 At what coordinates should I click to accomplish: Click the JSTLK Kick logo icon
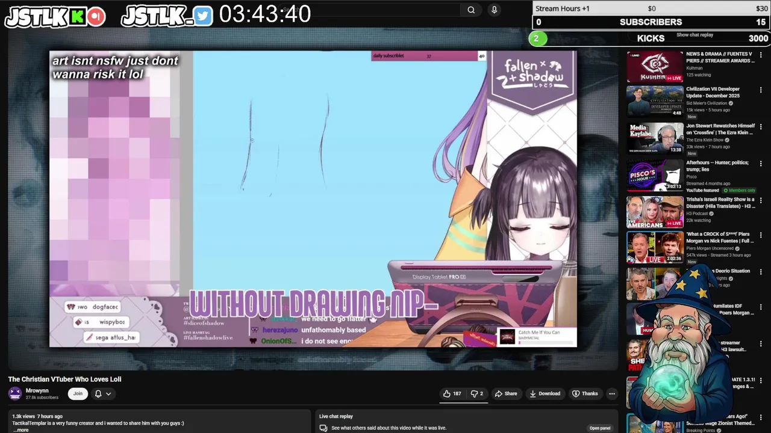click(x=76, y=16)
